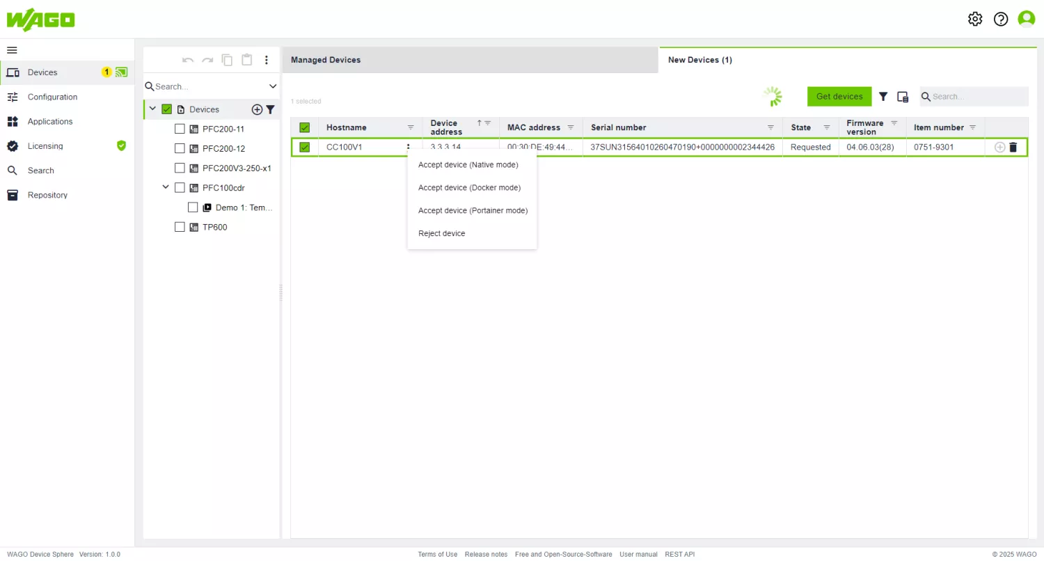Open the help question mark icon
The width and height of the screenshot is (1044, 561).
click(x=1001, y=19)
